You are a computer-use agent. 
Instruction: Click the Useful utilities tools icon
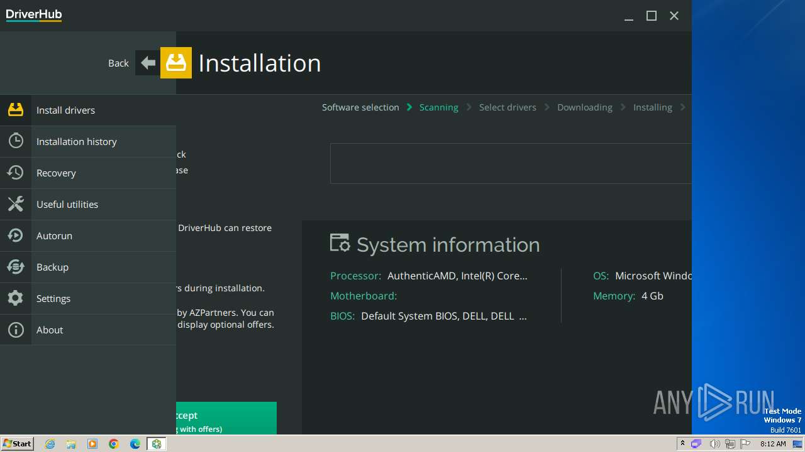coord(16,204)
